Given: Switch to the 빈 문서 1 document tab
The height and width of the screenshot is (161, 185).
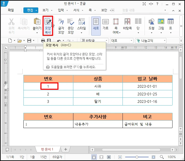Looking at the screenshot, I should pos(47,149).
